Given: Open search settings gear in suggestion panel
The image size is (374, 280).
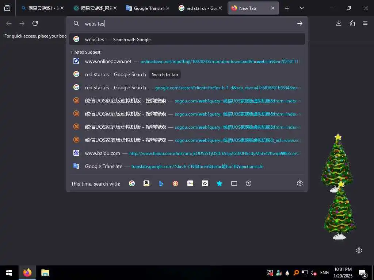Looking at the screenshot, I should click(300, 183).
